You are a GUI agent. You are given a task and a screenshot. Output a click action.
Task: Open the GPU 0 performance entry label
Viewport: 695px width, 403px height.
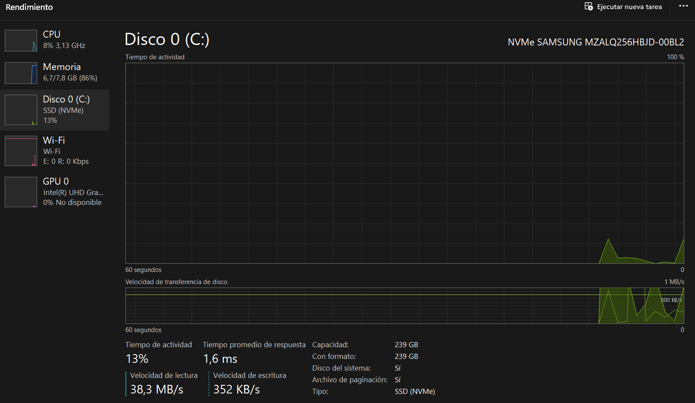point(56,182)
